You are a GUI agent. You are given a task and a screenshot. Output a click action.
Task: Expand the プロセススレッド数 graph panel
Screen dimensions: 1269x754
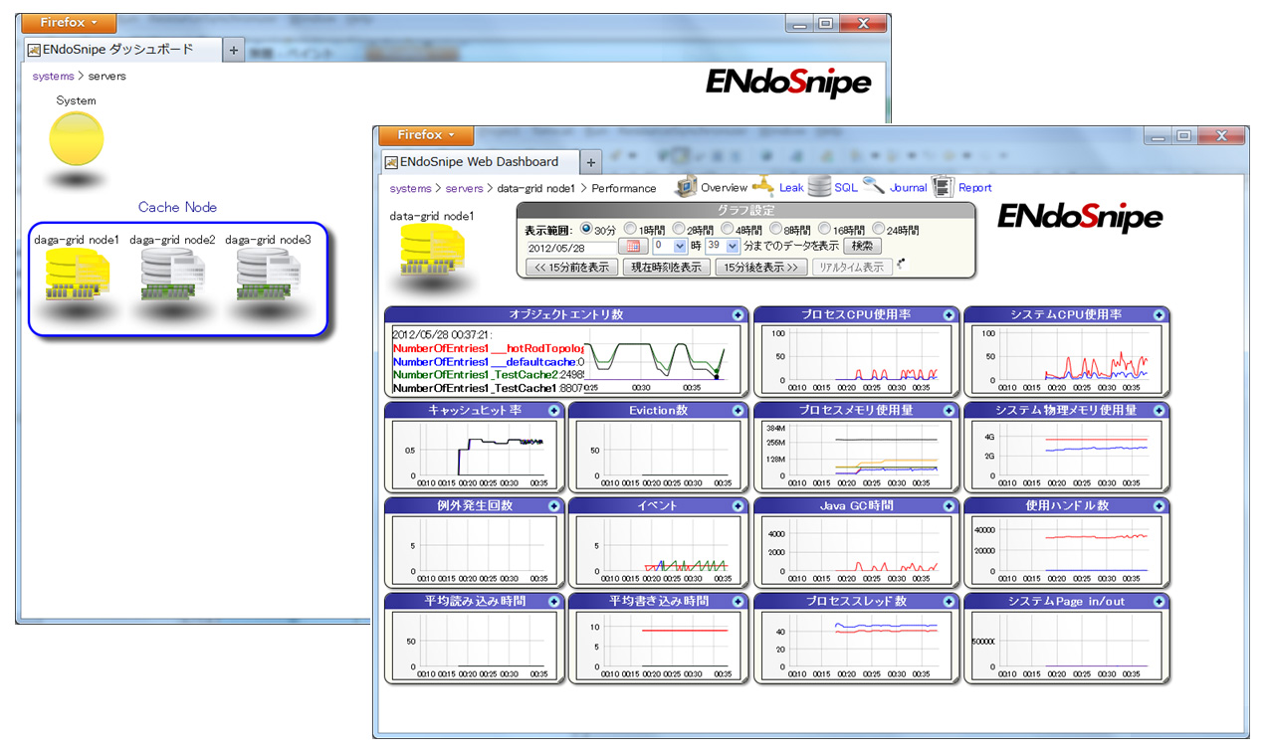[949, 601]
